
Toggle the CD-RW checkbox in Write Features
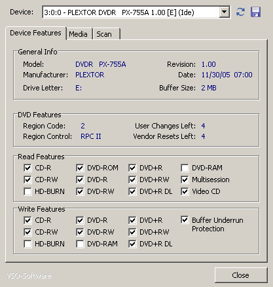[x=27, y=232]
